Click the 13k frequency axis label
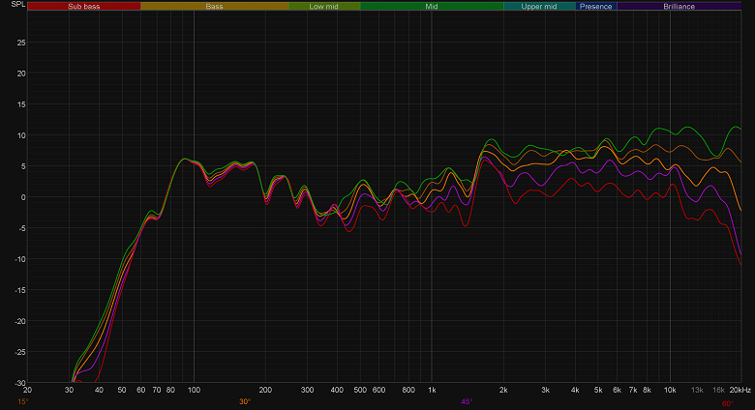755x410 pixels. pos(697,390)
